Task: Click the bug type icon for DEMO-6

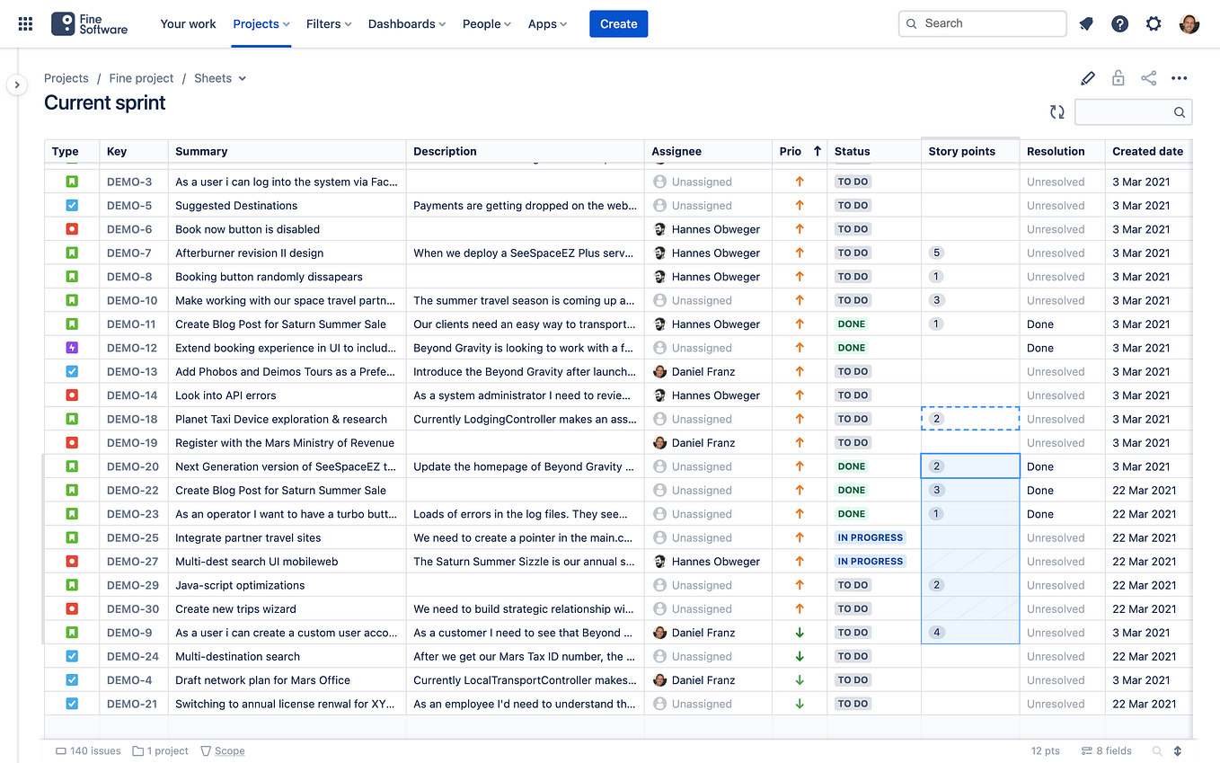Action: point(70,228)
